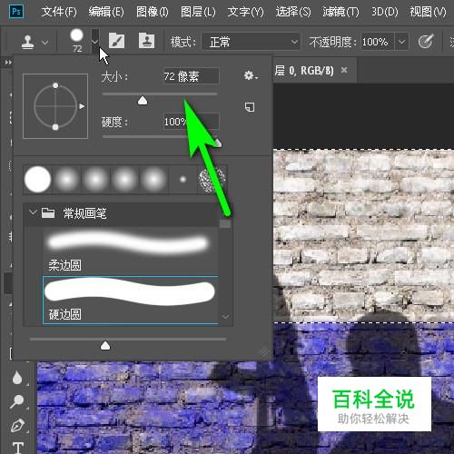Open the brush panel gear settings menu
The height and width of the screenshot is (454, 454).
(251, 75)
